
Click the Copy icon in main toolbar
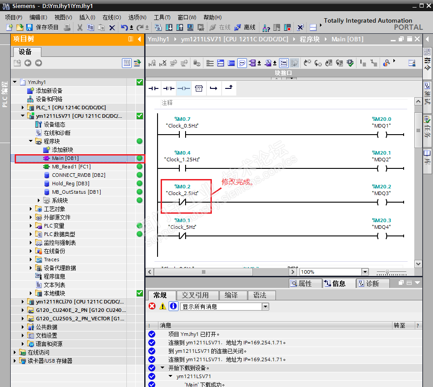click(x=91, y=27)
